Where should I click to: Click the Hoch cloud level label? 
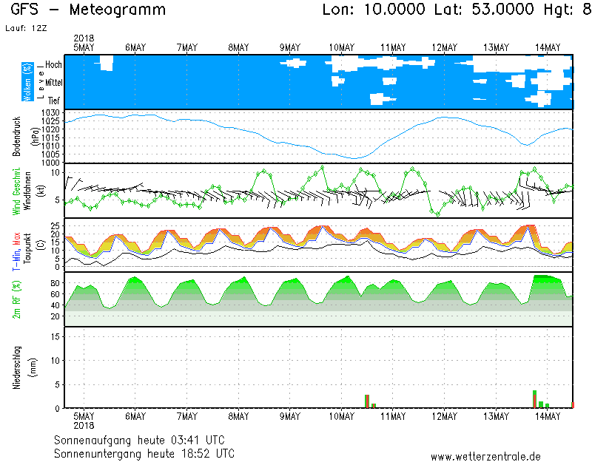coord(53,65)
